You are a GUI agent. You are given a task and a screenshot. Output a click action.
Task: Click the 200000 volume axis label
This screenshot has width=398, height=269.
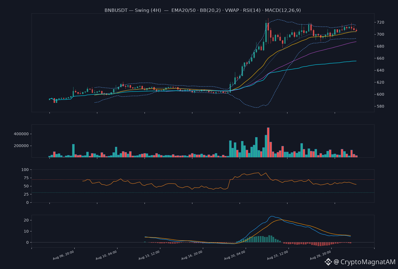(21, 146)
